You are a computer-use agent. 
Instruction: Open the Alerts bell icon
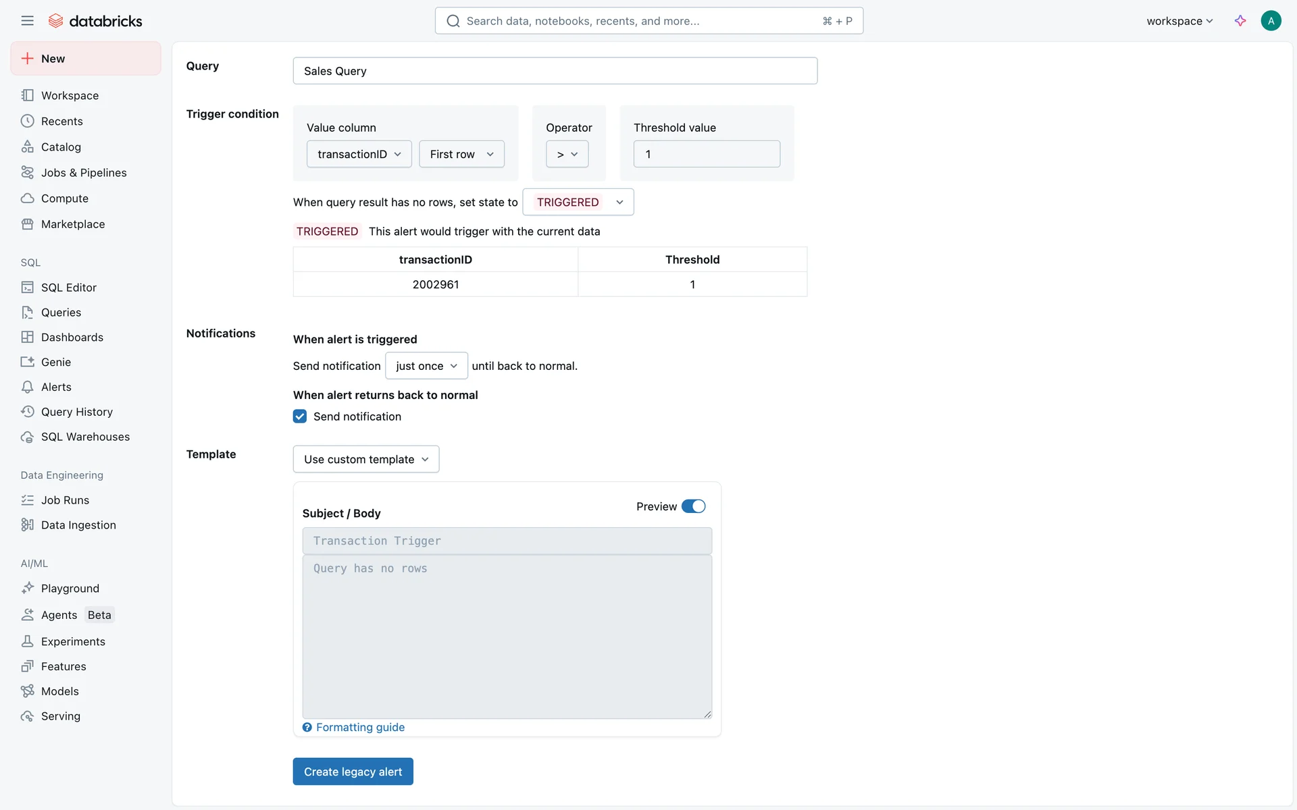(x=27, y=387)
